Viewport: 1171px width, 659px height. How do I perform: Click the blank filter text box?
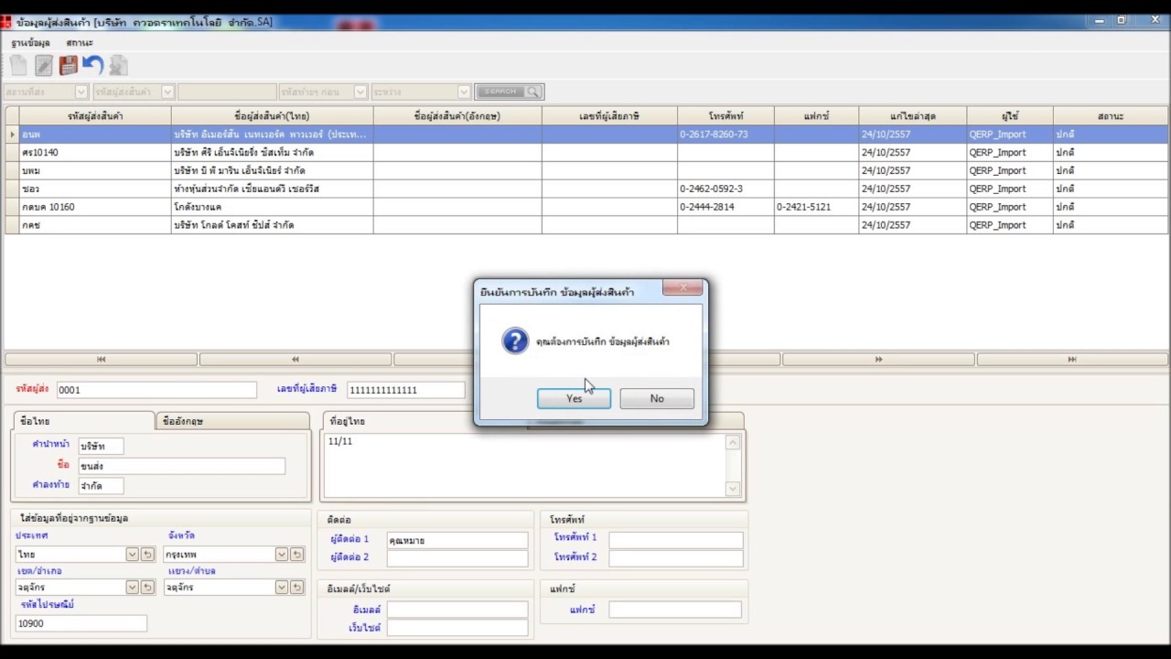pos(227,92)
